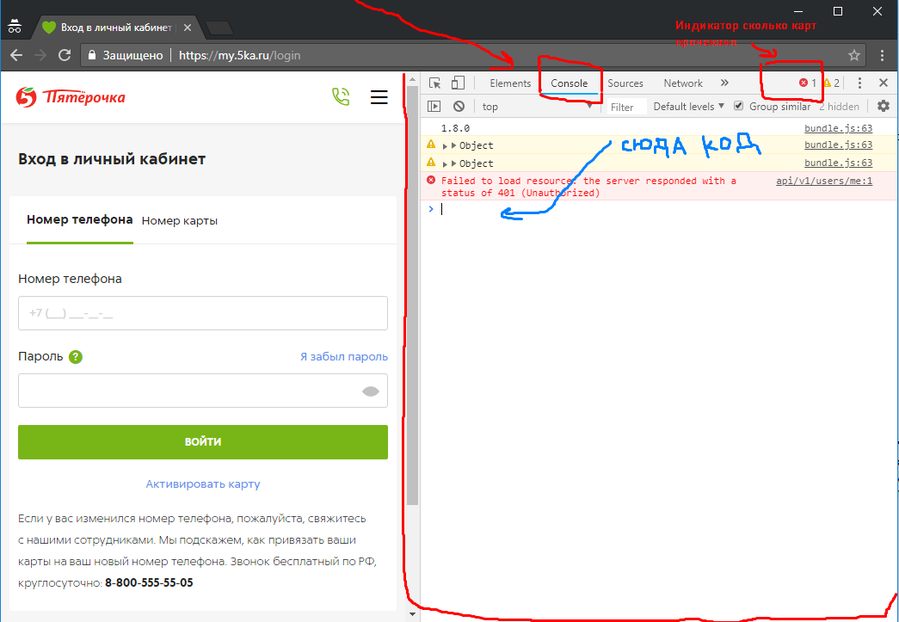Click the incognito icon in title bar

pos(15,26)
